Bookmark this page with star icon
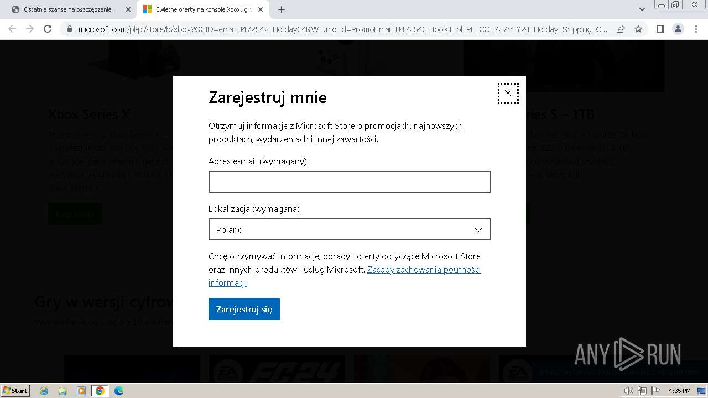The width and height of the screenshot is (708, 398). pyautogui.click(x=638, y=29)
